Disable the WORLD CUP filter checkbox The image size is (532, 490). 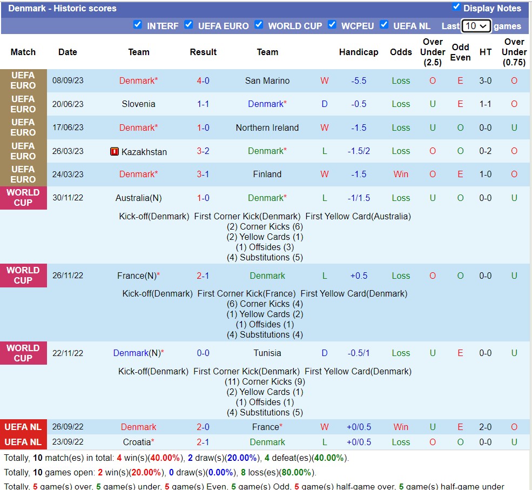click(x=259, y=24)
